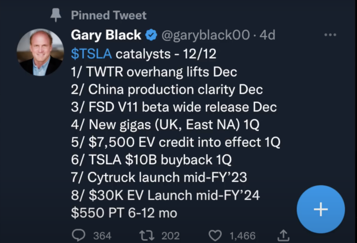Click Gary Black's profile photo
Screen dimensions: 357x243
40,52
